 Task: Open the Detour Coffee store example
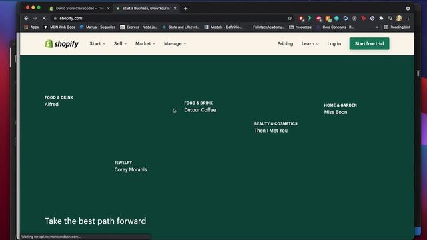point(200,110)
